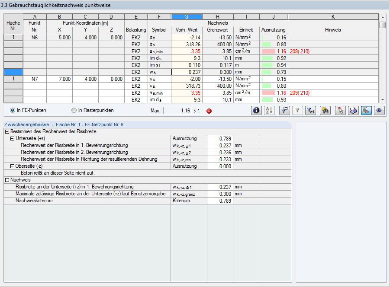Image resolution: width=390 pixels, height=287 pixels.
Task: Collapse Bestimmen des Rechenwert der Rissbreite
Action: tap(7, 131)
